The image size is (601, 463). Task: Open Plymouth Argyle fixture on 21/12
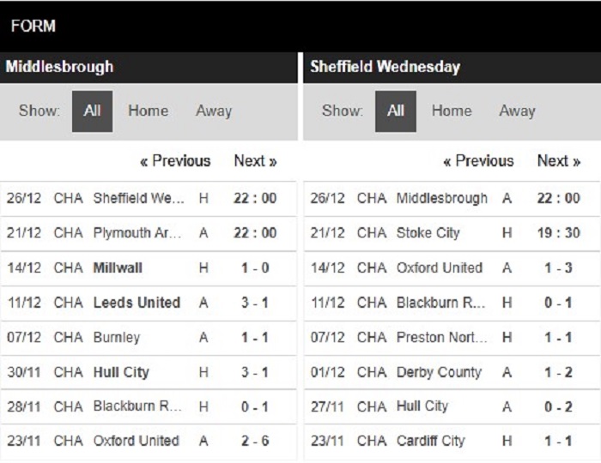pyautogui.click(x=149, y=233)
